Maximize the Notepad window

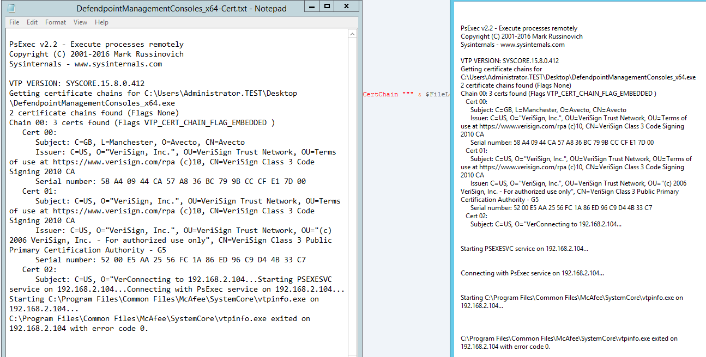(327, 7)
